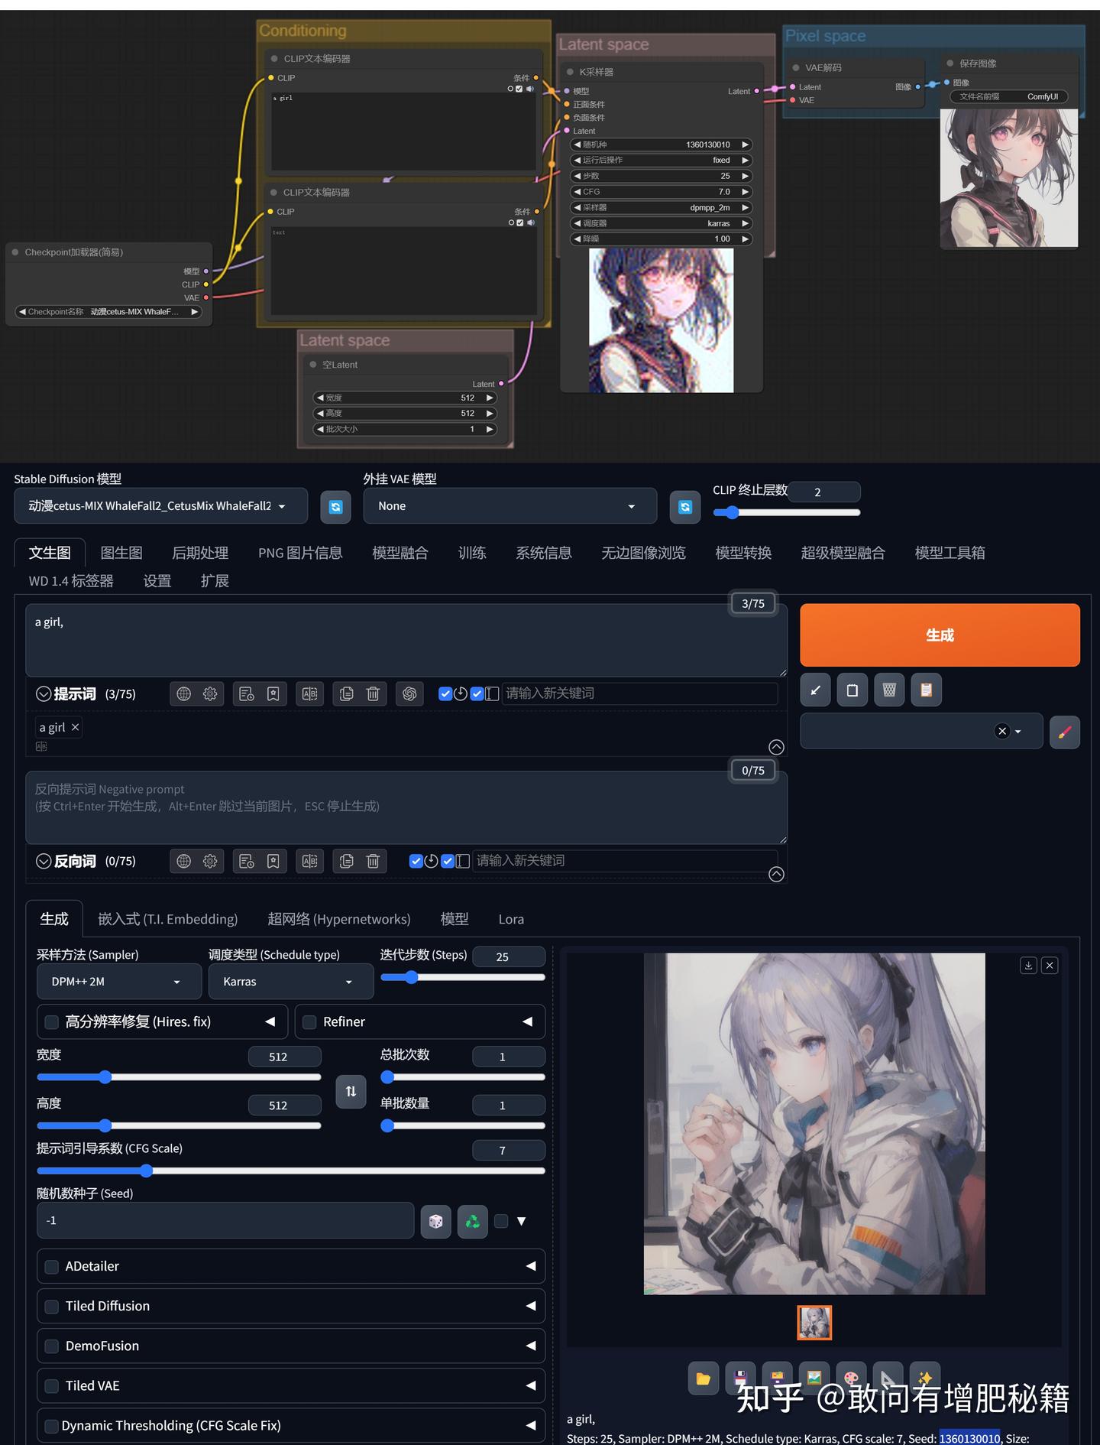Click the paintbrush edit styles icon

tap(1065, 732)
